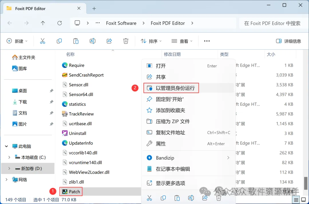Image resolution: width=309 pixels, height=204 pixels.
Task: Expand the 网络 tree node
Action: click(7, 180)
